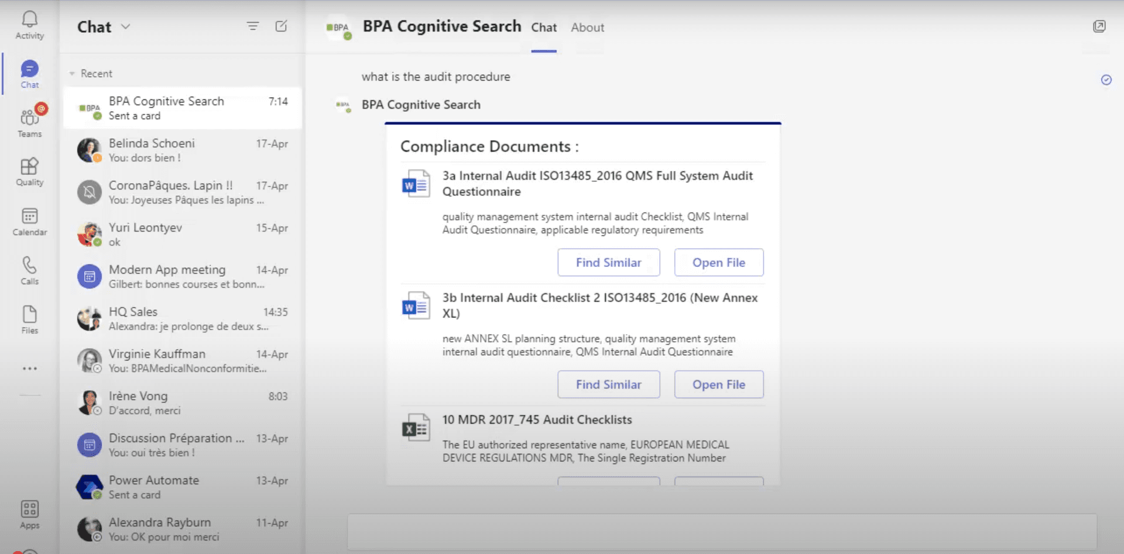Screen dimensions: 1124x554
Task: Click Irène Vong's avatar
Action: [x=89, y=403]
